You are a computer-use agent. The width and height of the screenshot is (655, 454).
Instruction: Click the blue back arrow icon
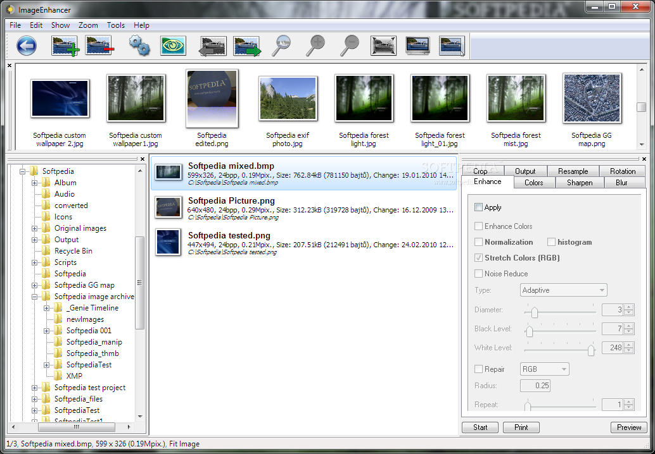pos(27,46)
